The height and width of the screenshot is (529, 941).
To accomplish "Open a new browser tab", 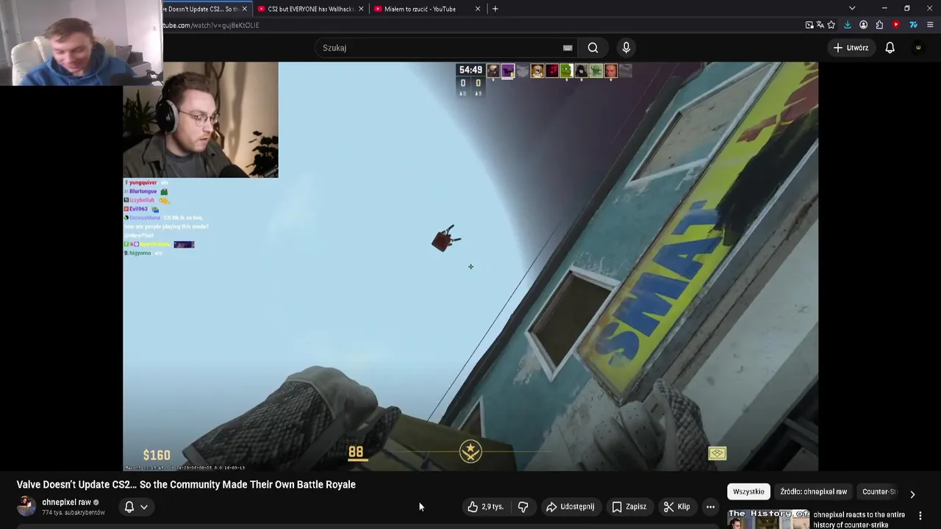I will pyautogui.click(x=495, y=9).
